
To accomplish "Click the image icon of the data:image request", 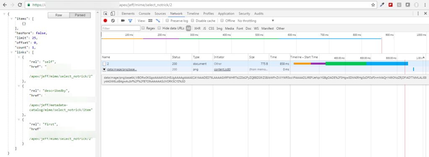I will coord(104,70).
